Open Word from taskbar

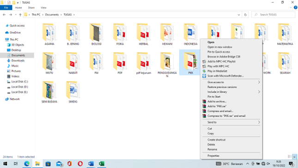[x=91, y=164]
